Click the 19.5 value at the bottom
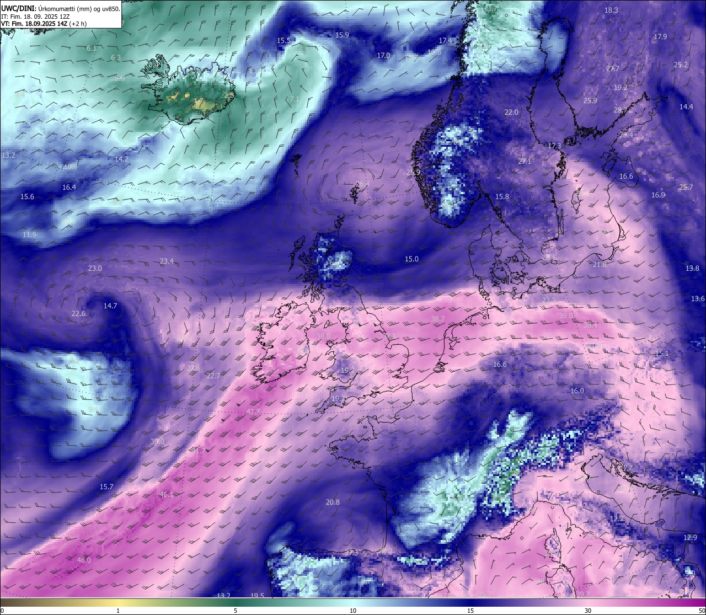This screenshot has height=615, width=706. click(257, 595)
